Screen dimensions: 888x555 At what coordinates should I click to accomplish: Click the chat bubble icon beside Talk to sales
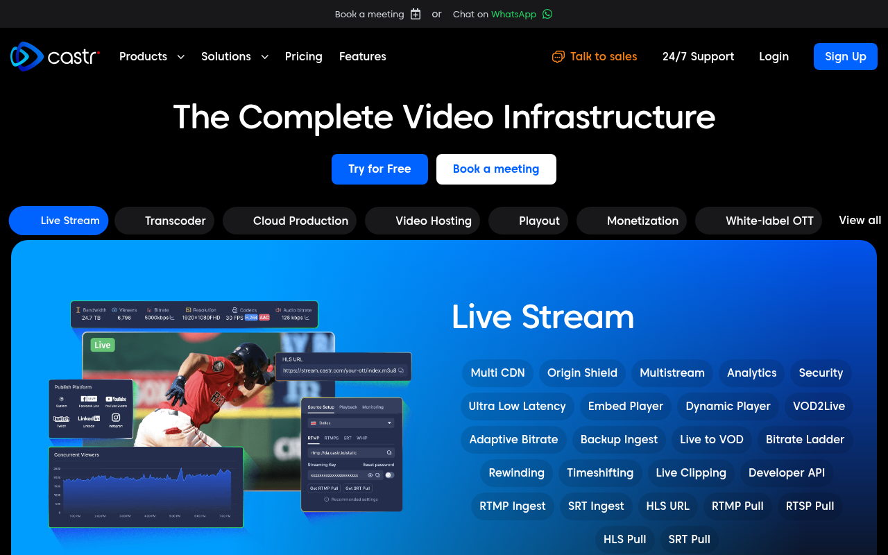(558, 57)
